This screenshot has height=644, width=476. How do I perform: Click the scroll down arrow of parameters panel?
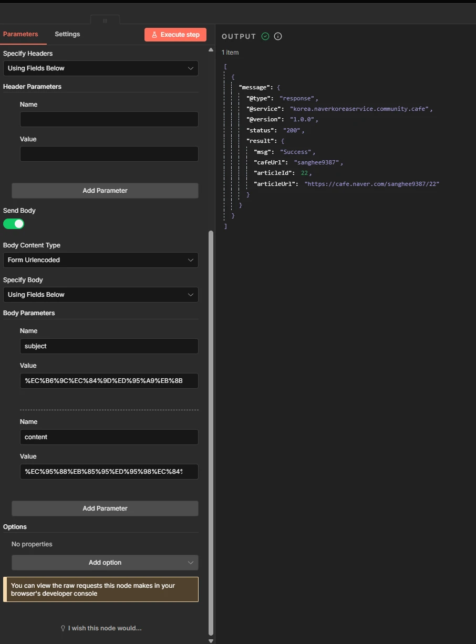(x=211, y=640)
